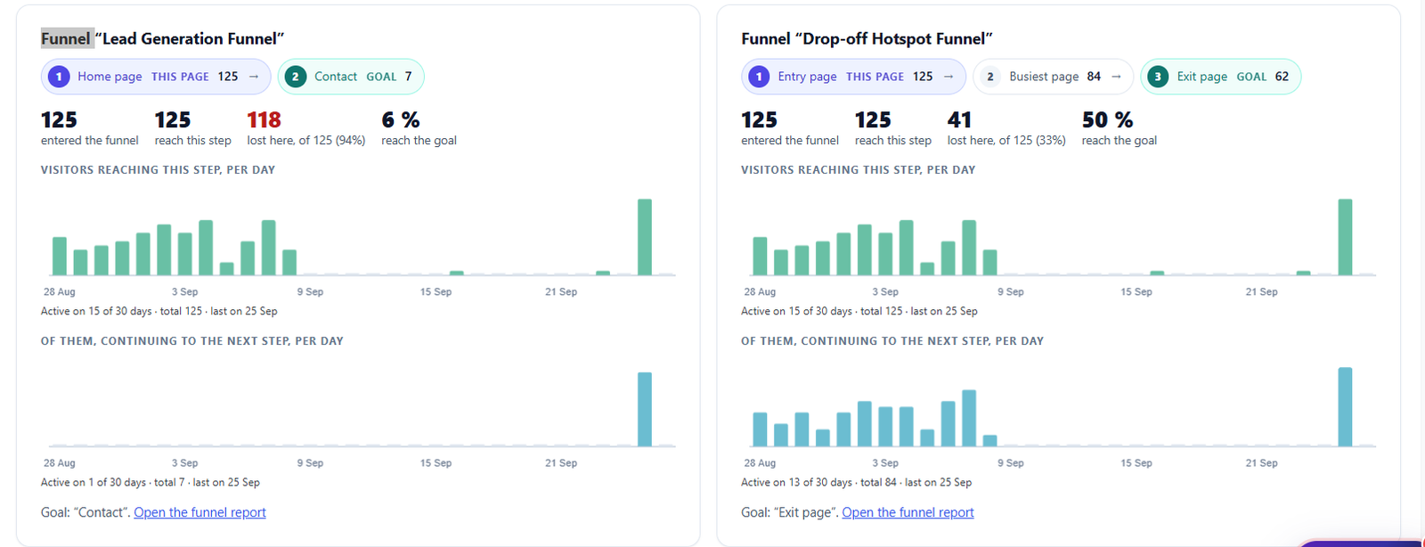Click Goal: "Contact" text
Screen dimensions: 1425x547
(85, 512)
